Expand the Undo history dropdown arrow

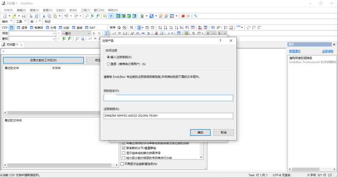coord(71,16)
